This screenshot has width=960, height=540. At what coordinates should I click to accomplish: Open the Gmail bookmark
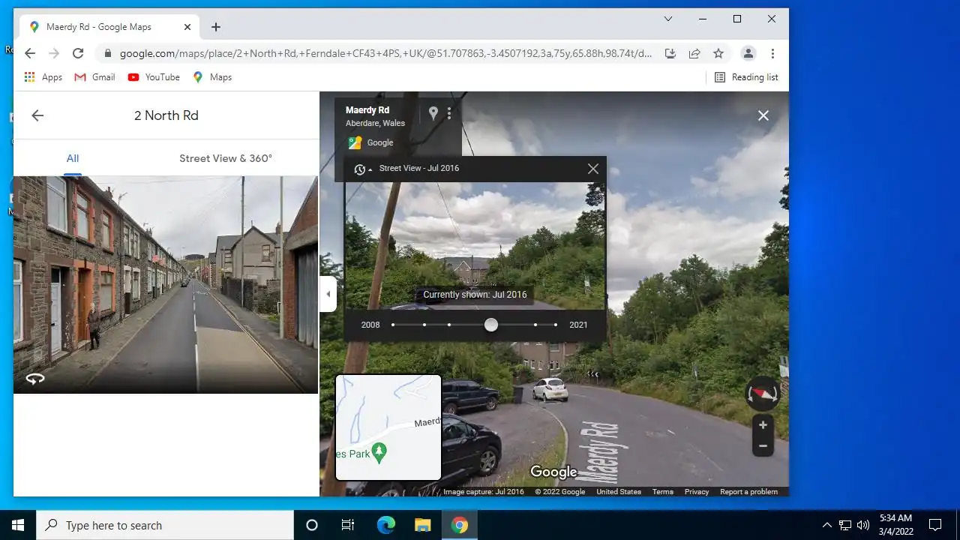94,77
